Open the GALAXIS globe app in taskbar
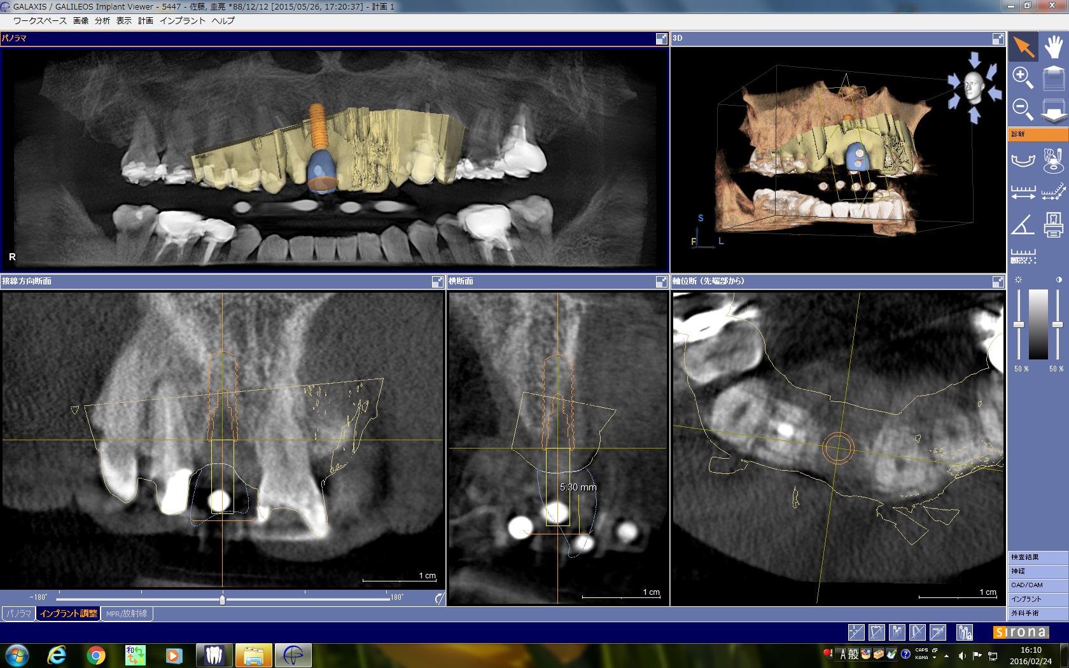 (293, 655)
